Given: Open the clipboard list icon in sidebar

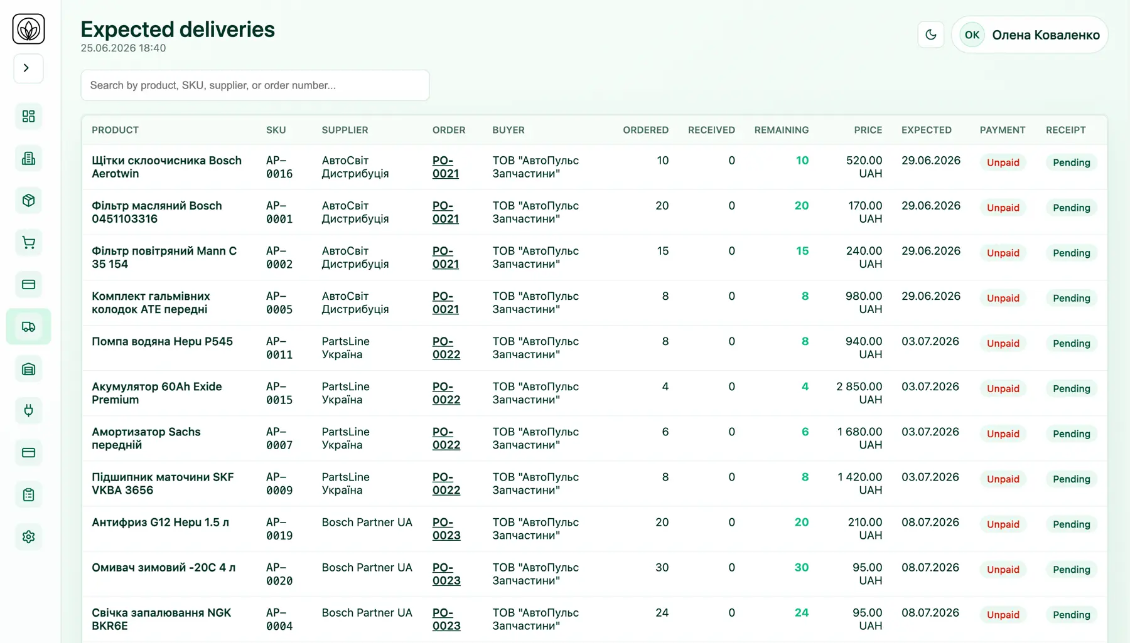Looking at the screenshot, I should (x=28, y=494).
